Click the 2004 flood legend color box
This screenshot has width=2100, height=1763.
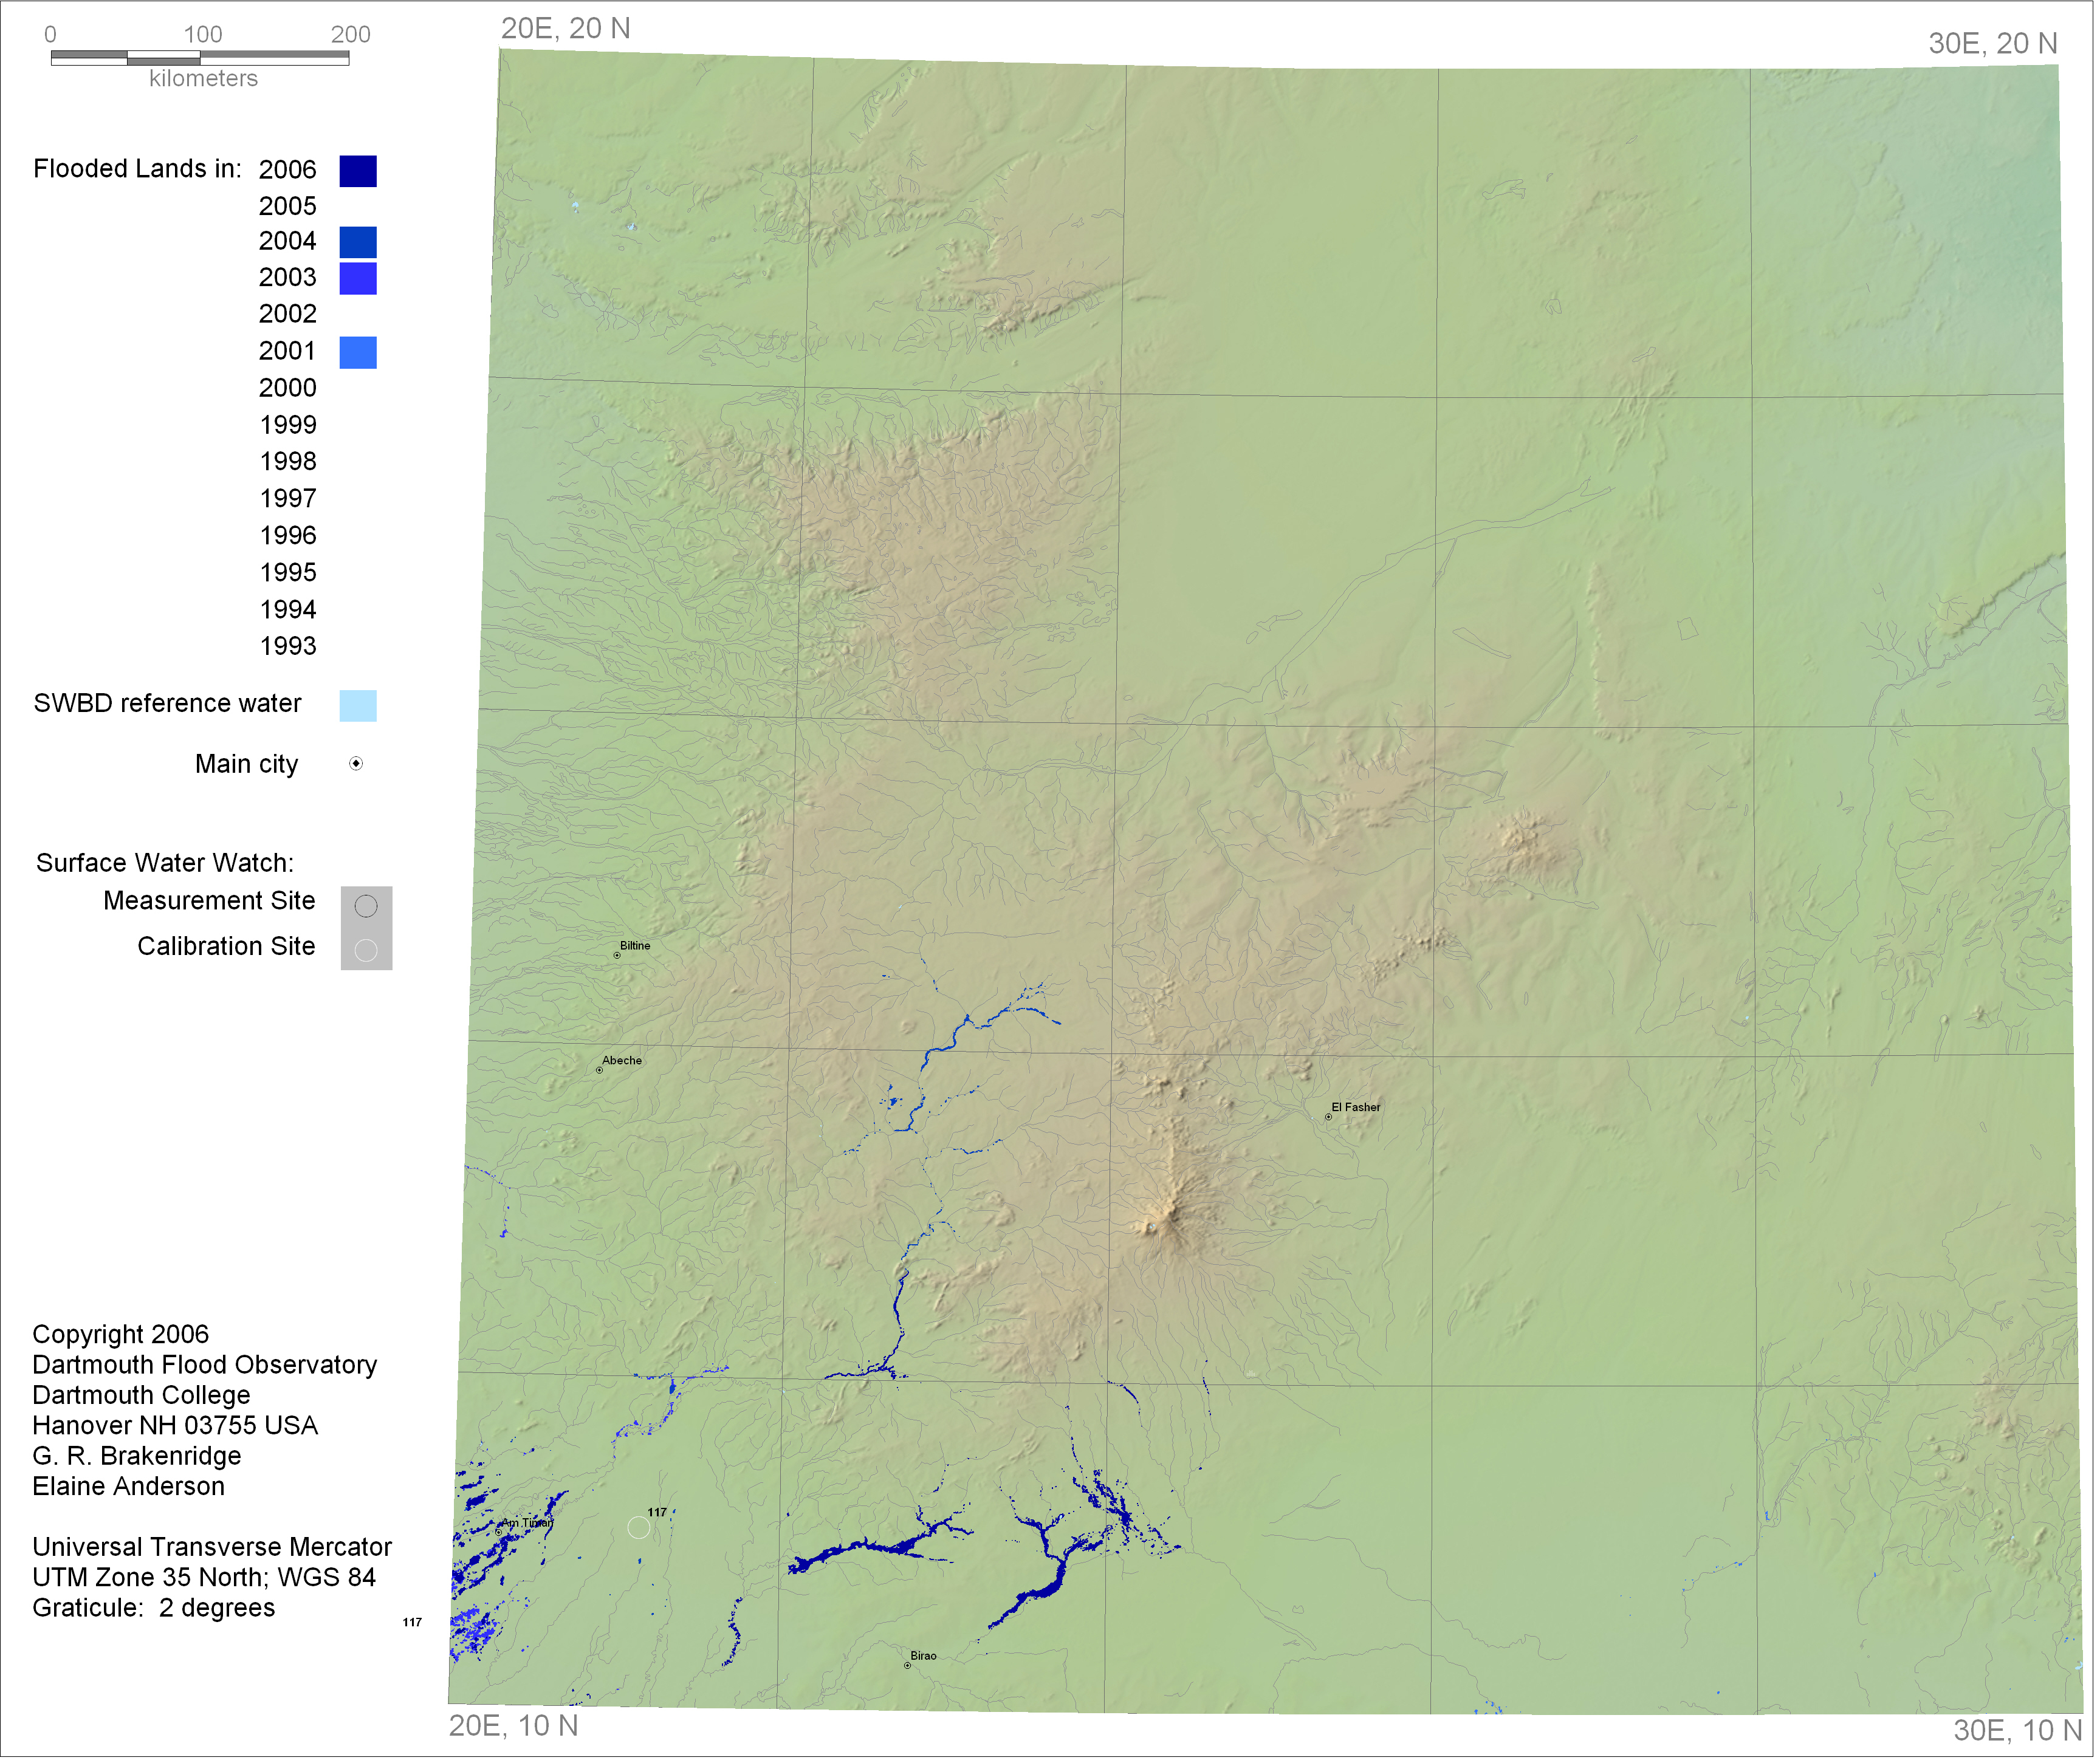(x=359, y=243)
